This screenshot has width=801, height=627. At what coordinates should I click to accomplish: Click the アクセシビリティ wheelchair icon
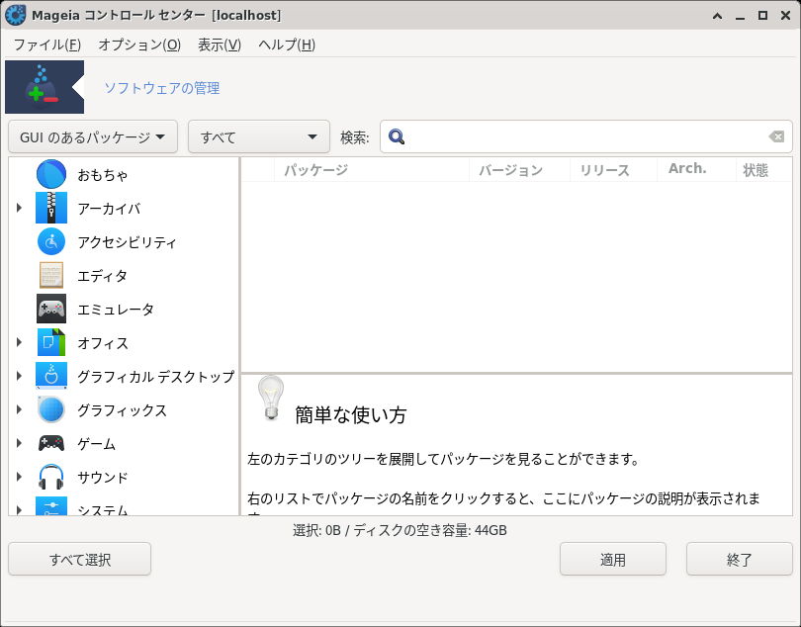coord(51,241)
